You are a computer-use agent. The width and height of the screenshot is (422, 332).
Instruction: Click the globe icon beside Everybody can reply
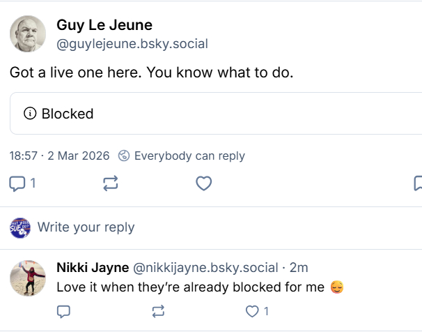point(124,156)
